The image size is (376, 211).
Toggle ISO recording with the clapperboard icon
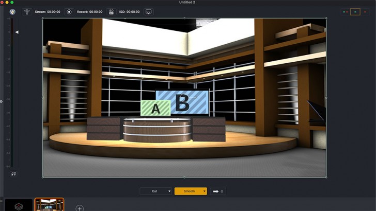tap(111, 12)
